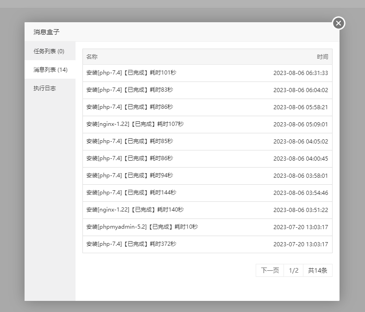The image size is (365, 312).
Task: Click the 1/2 page indicator
Action: point(294,270)
